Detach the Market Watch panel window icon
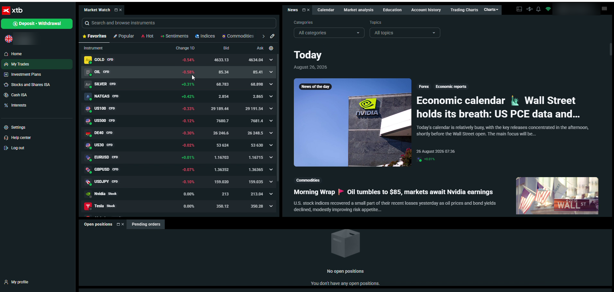The height and width of the screenshot is (292, 614). 116,10
